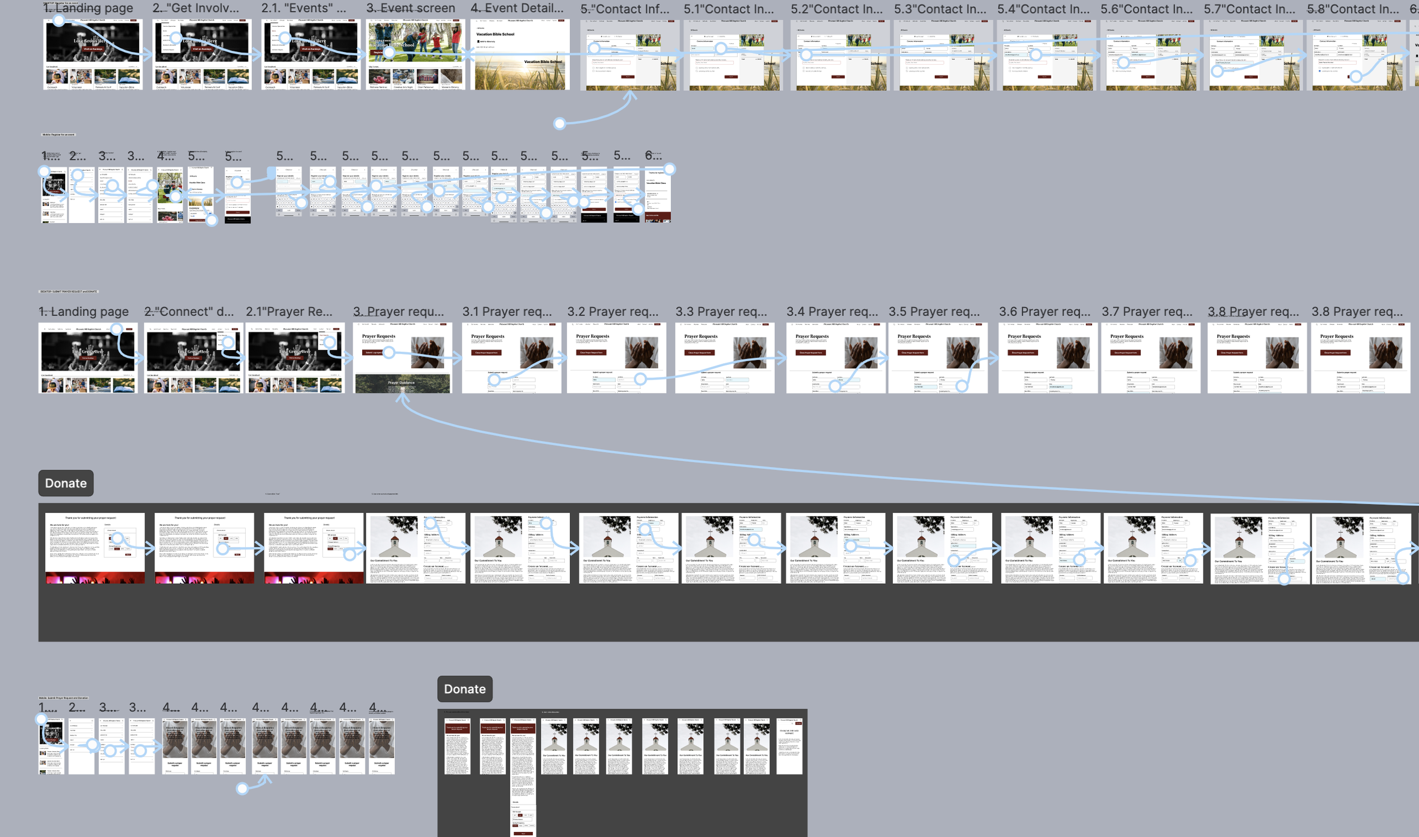Image resolution: width=1419 pixels, height=837 pixels.
Task: Select the '5.8"Contact In...' frame title
Action: (x=1353, y=10)
